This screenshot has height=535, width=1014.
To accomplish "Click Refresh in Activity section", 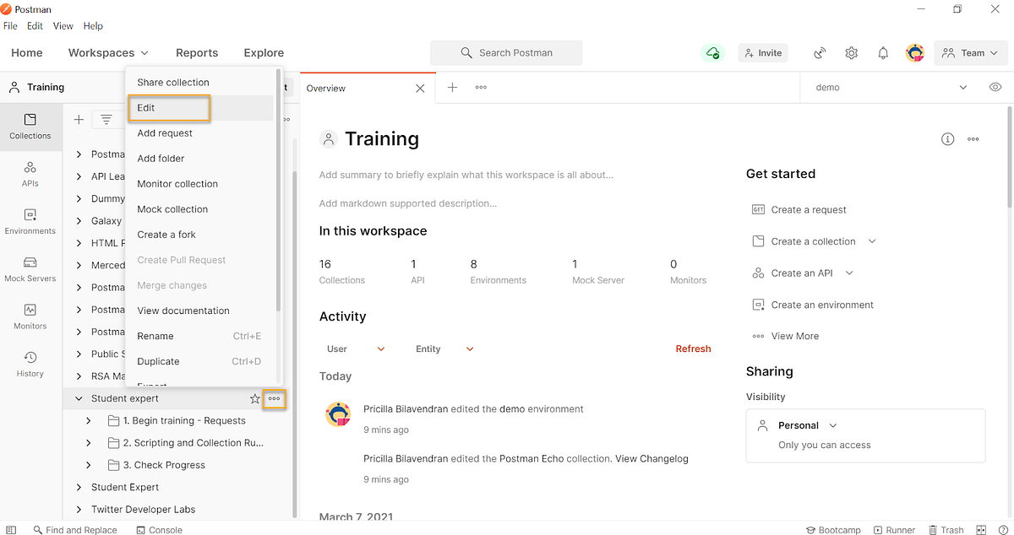I will click(693, 349).
